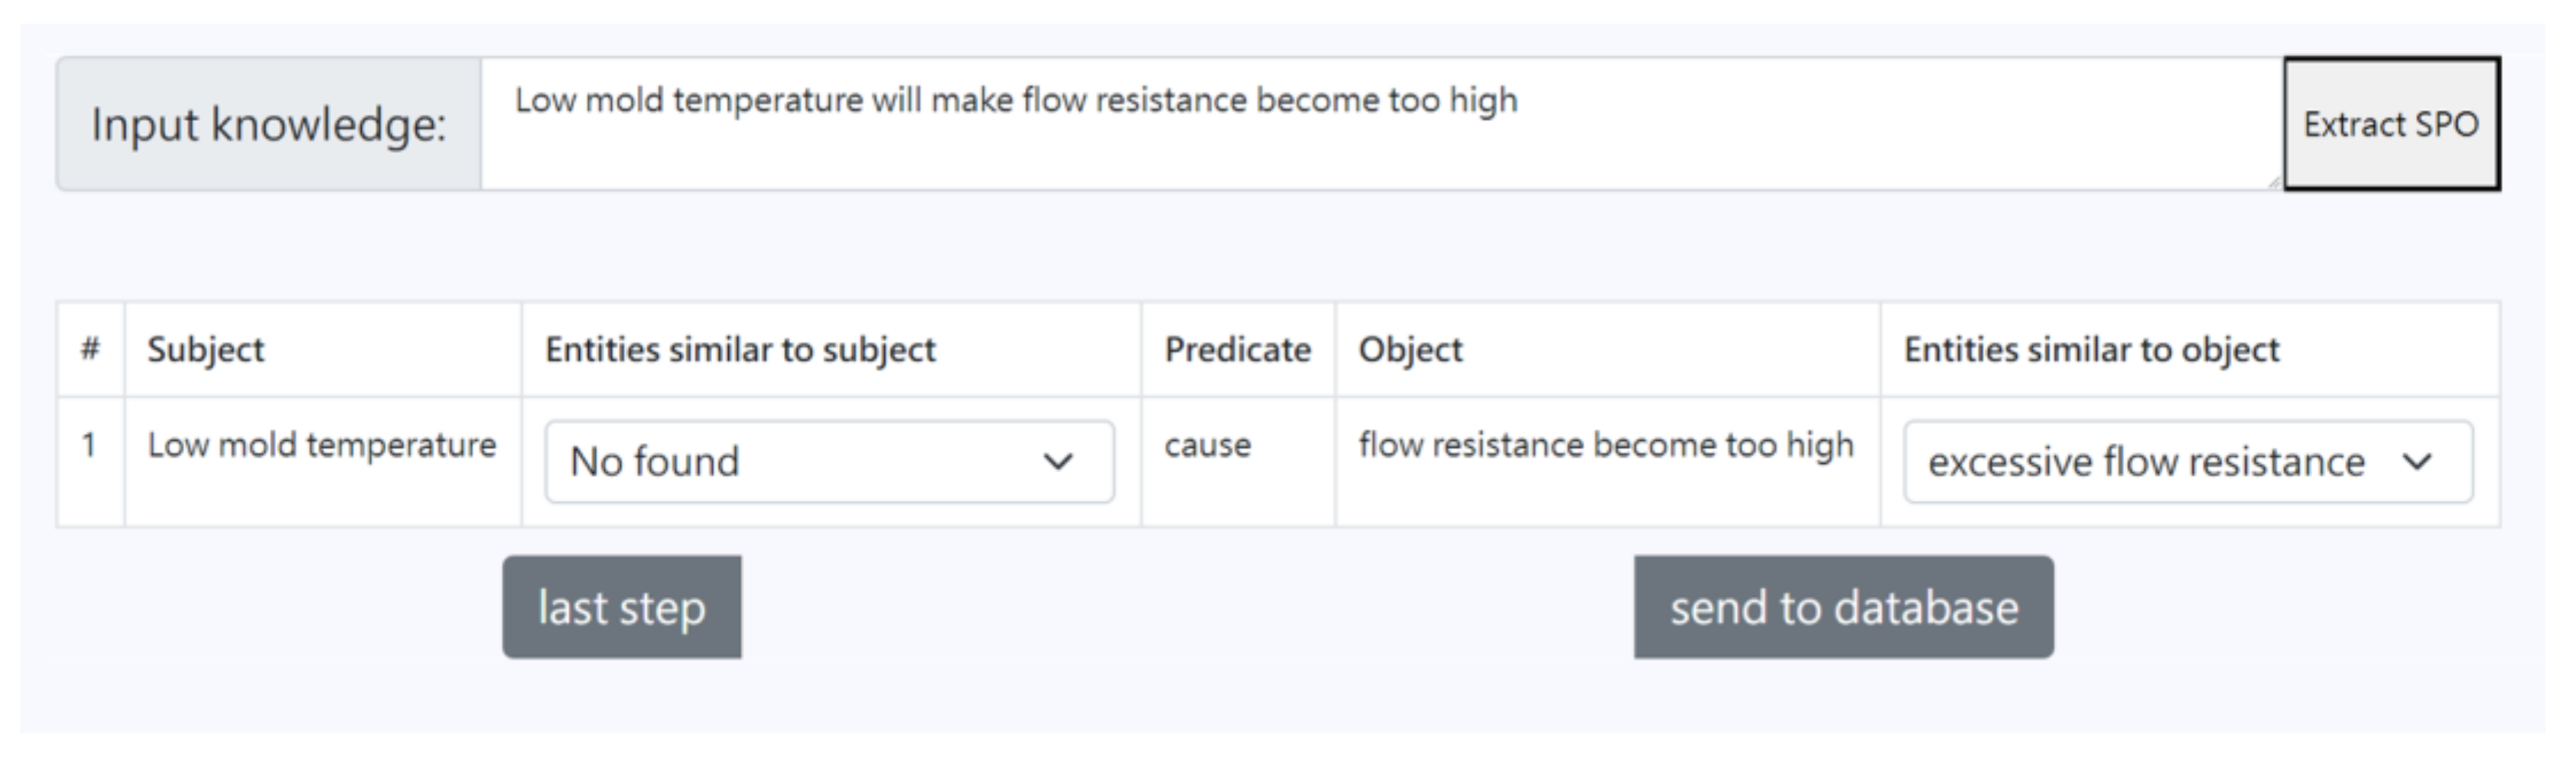Screen dimensions: 2576x758
Task: Click the 'Input knowledge:' label
Action: click(268, 124)
